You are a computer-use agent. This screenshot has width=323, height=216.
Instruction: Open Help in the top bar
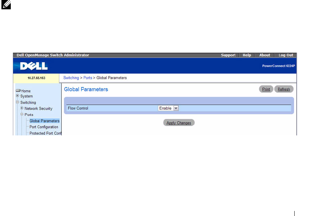(247, 55)
